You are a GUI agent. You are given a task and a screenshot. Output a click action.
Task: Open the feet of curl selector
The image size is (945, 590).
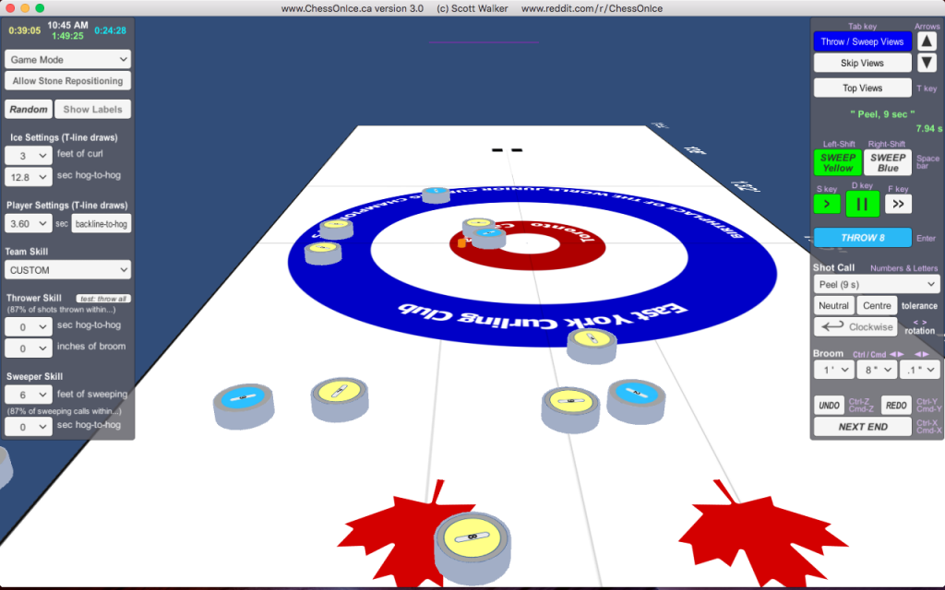pos(28,155)
